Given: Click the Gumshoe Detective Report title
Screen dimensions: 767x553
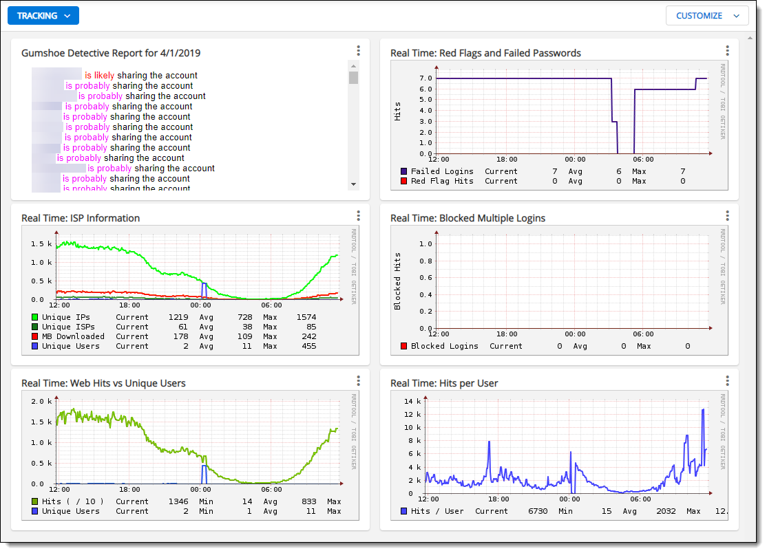Looking at the screenshot, I should (x=111, y=53).
